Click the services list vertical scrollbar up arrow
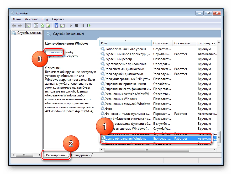 pos(219,42)
